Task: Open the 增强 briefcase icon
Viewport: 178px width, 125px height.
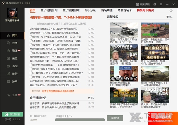Action: click(8, 51)
